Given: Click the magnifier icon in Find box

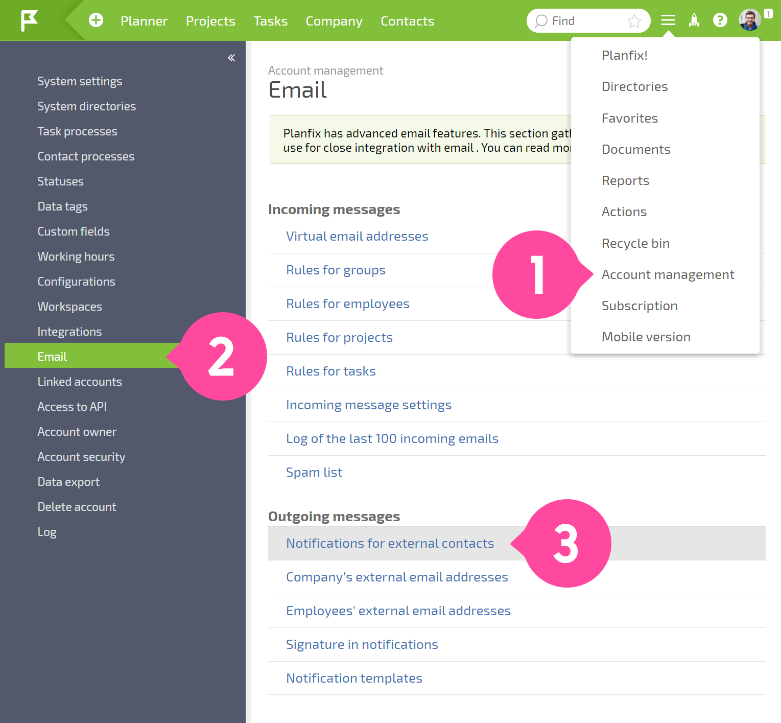Looking at the screenshot, I should click(541, 21).
